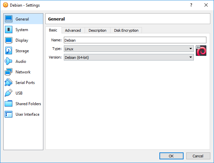Select the Audio label in sidebar
The height and width of the screenshot is (163, 214).
(x=21, y=61)
